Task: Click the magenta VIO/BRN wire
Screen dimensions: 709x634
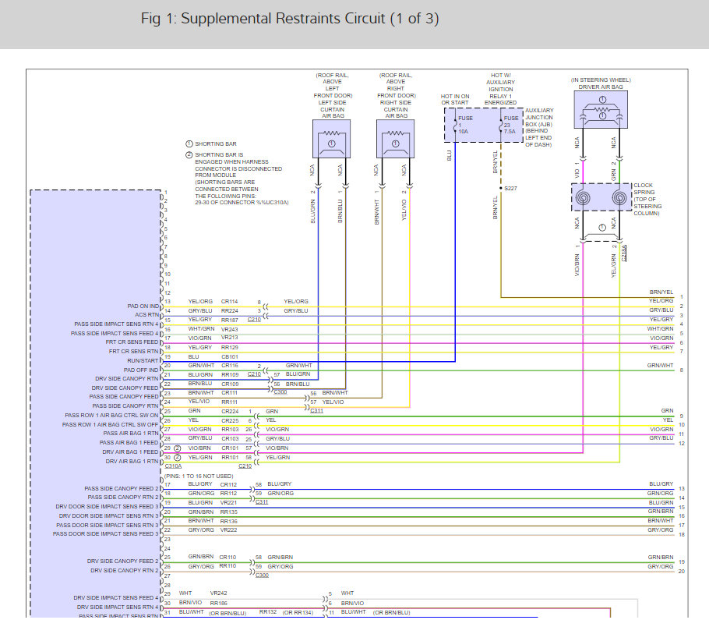Action: 583,344
